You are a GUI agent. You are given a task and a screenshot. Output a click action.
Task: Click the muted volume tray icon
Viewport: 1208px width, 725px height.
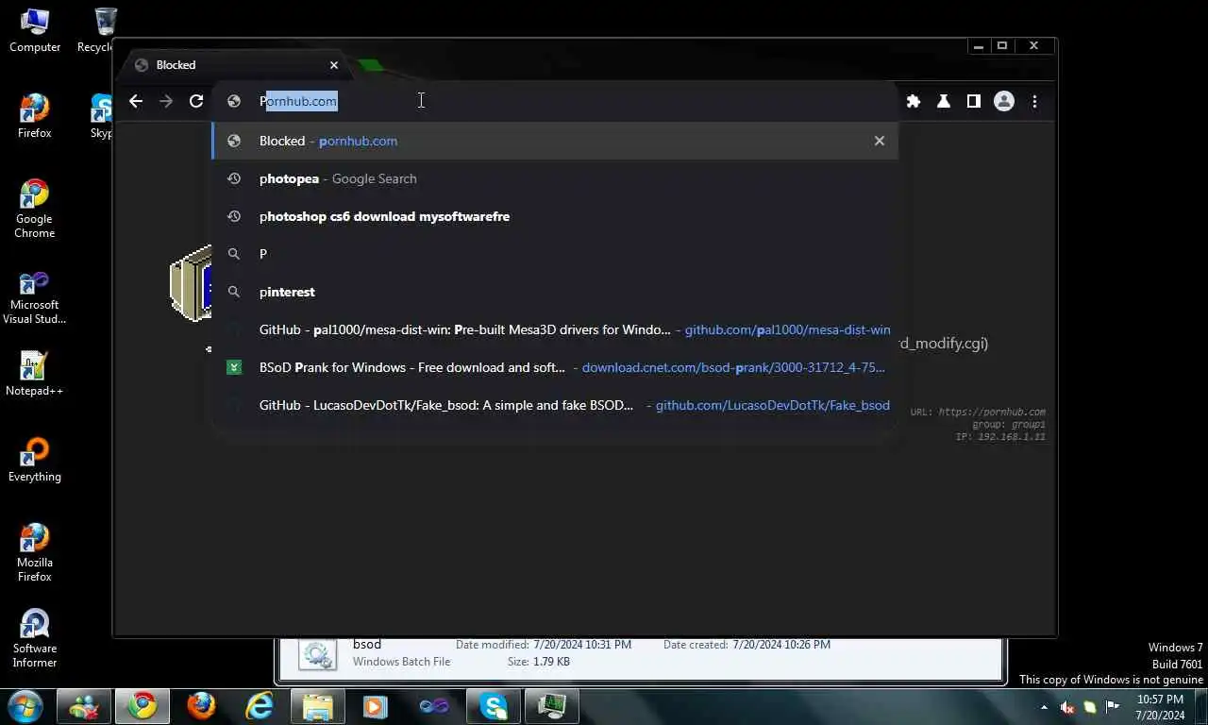(1067, 707)
